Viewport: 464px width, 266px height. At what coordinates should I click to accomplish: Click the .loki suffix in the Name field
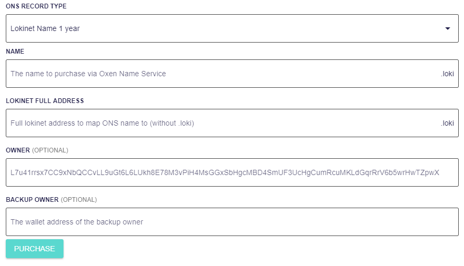[x=447, y=74]
